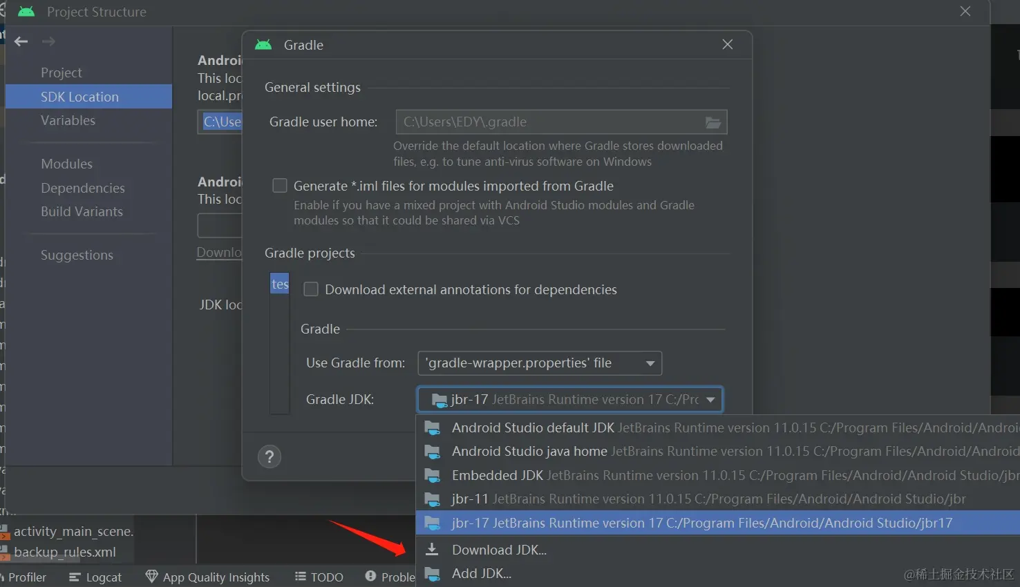Open Dependencies section in sidebar

[83, 188]
